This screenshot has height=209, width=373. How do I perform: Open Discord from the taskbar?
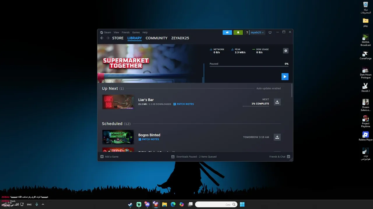147,204
